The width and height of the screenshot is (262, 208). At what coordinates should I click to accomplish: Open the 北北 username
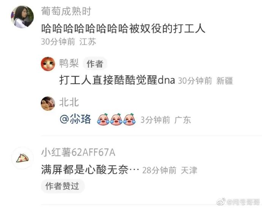[x=69, y=102]
